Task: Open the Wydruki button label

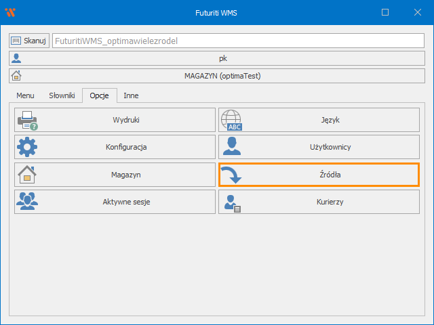Action: tap(126, 120)
